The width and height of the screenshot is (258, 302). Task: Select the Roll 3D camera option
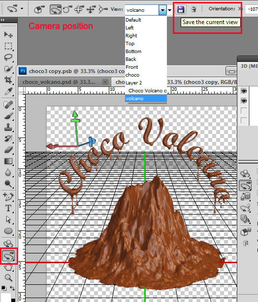[x=67, y=9]
